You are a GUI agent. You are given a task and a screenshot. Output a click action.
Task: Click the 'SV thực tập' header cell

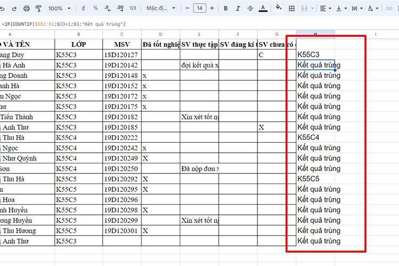pyautogui.click(x=199, y=44)
